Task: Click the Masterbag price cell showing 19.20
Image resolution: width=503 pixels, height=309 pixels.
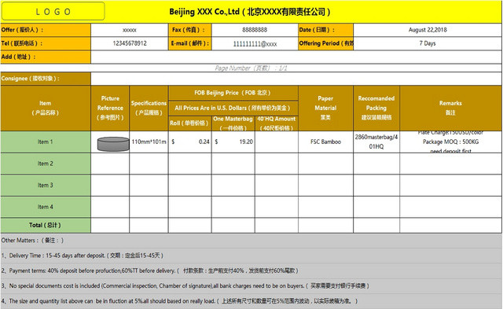Action: (233, 142)
